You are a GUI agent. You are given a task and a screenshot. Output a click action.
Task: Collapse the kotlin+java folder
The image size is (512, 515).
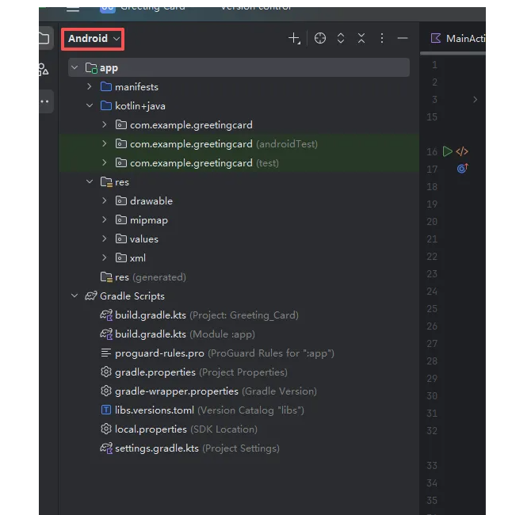[x=90, y=105]
